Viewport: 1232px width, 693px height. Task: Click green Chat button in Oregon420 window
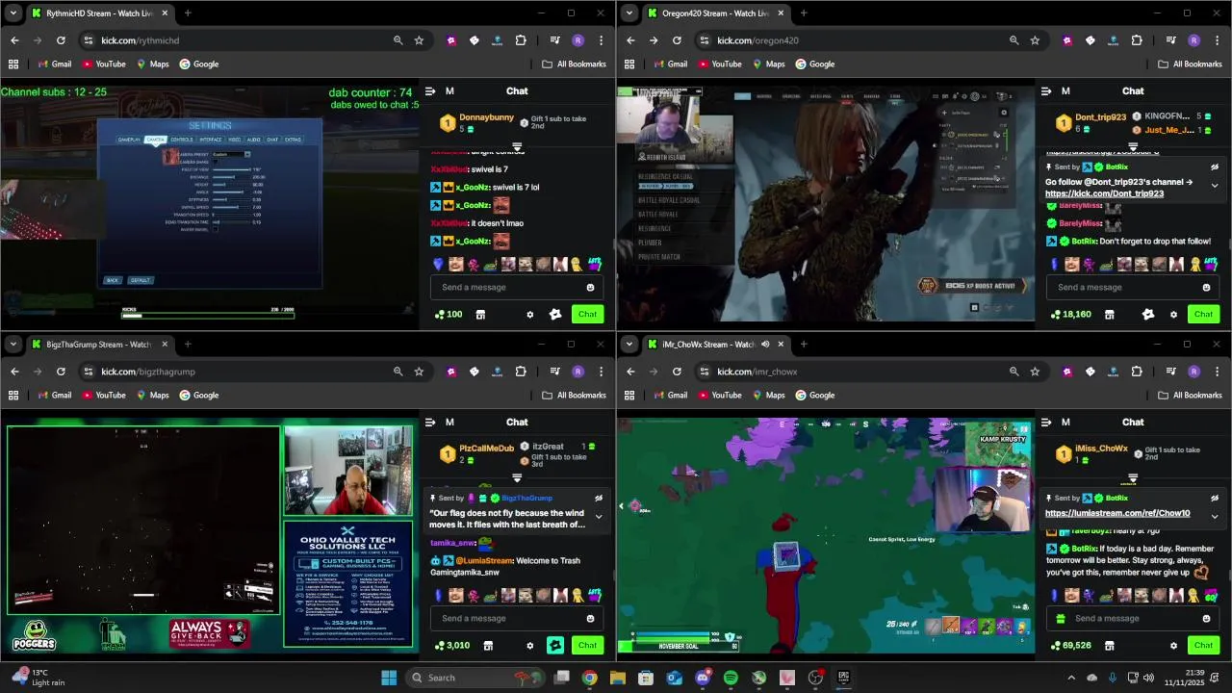[1203, 315]
